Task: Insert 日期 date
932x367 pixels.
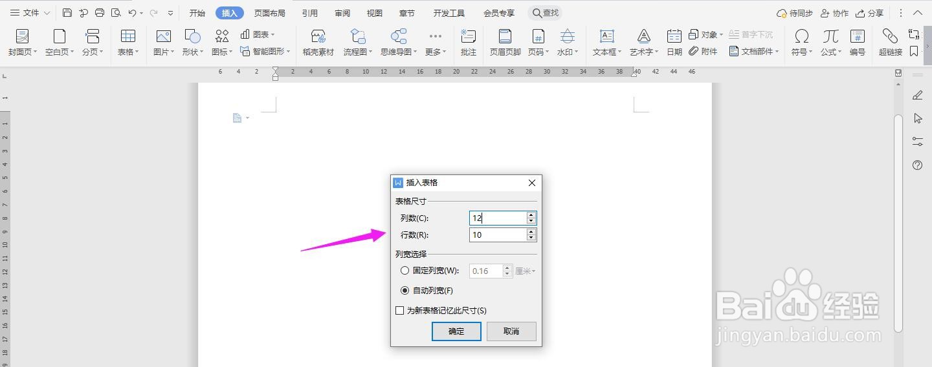Action: tap(674, 43)
